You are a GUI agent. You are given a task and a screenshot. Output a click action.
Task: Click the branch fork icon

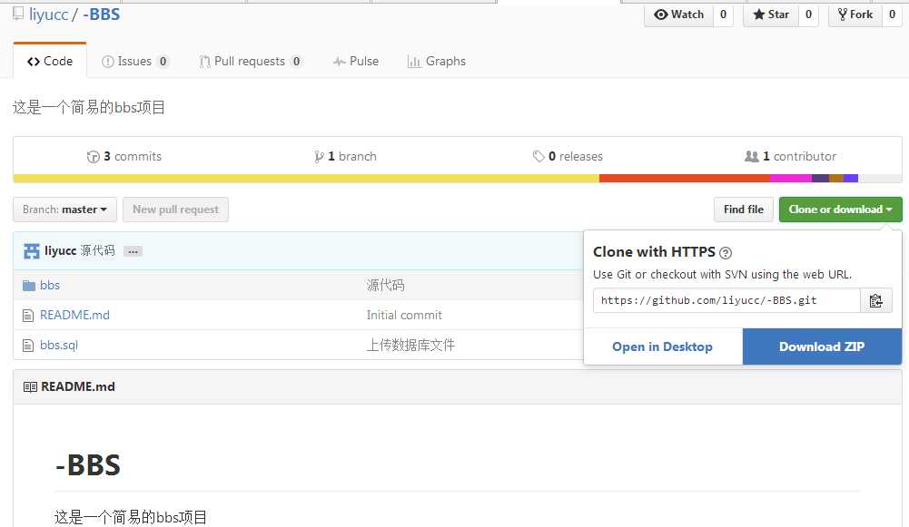tap(318, 156)
